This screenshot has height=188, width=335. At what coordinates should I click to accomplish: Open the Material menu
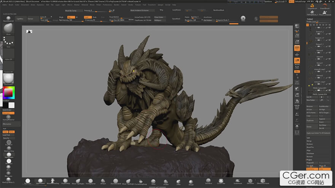click(x=85, y=5)
